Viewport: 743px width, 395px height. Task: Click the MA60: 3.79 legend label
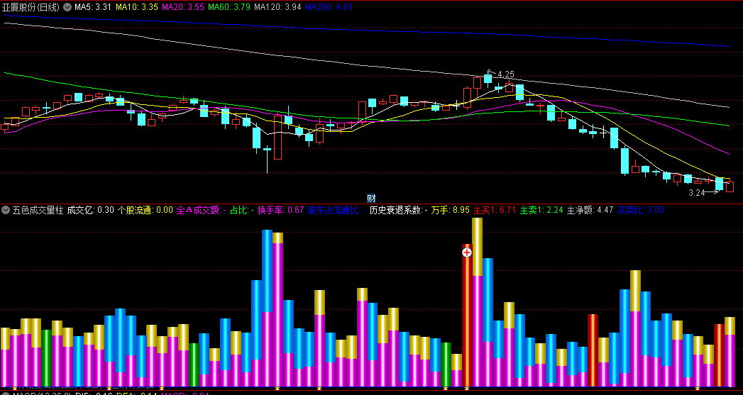(229, 7)
